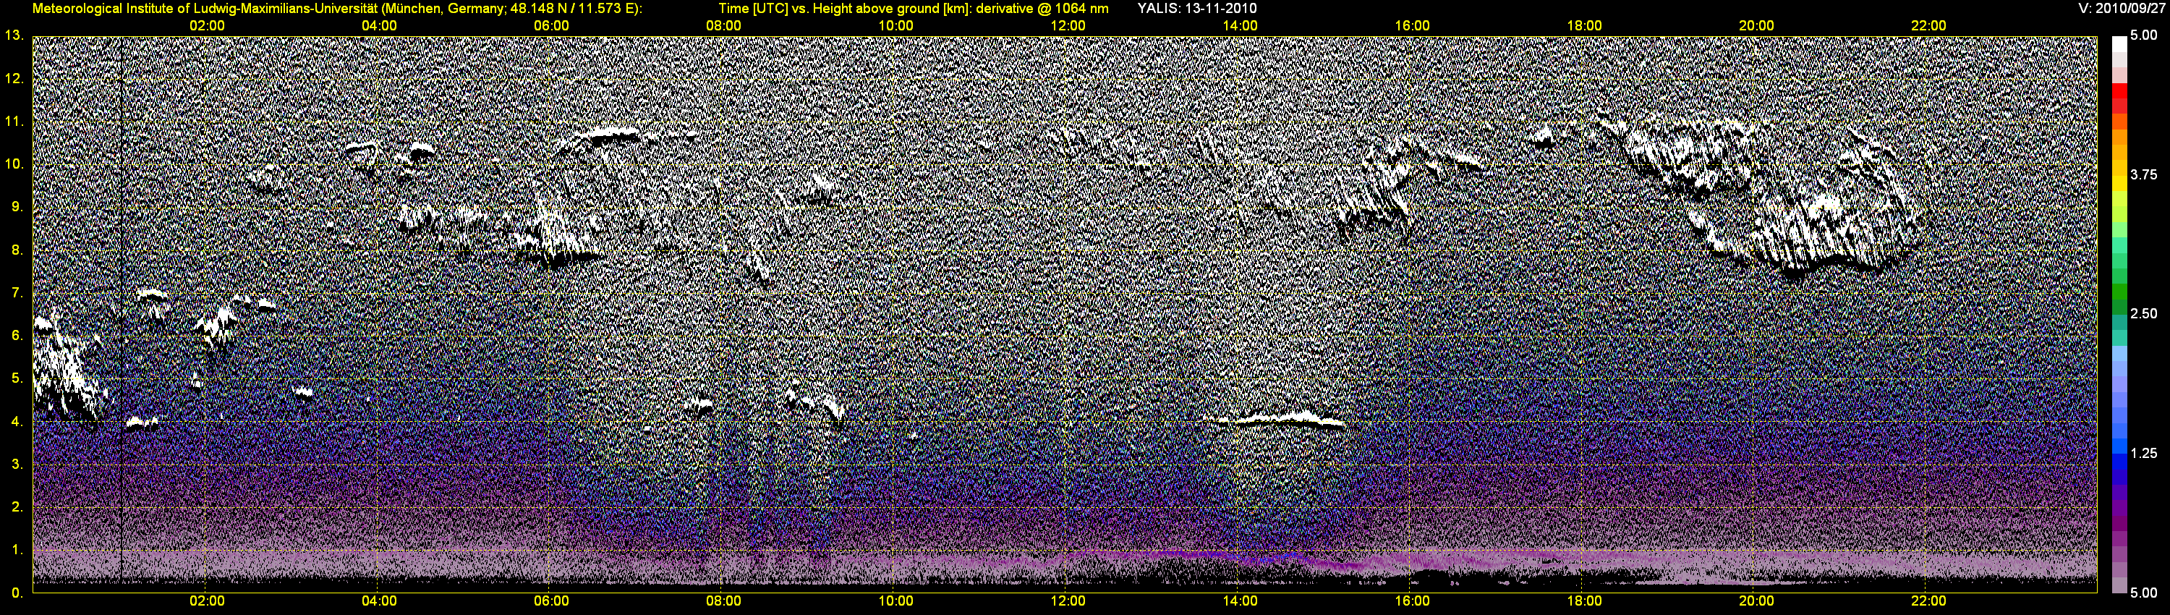
Task: Click the 14:00 label on the lower time axis
Action: pos(1240,601)
